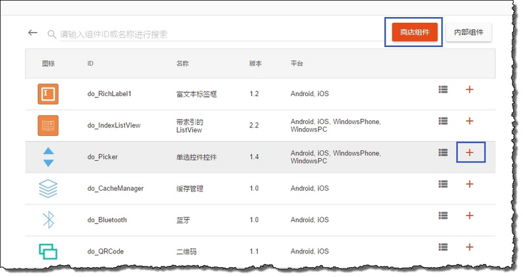Click version 1.2 of do_RichLabel1

[x=254, y=94]
